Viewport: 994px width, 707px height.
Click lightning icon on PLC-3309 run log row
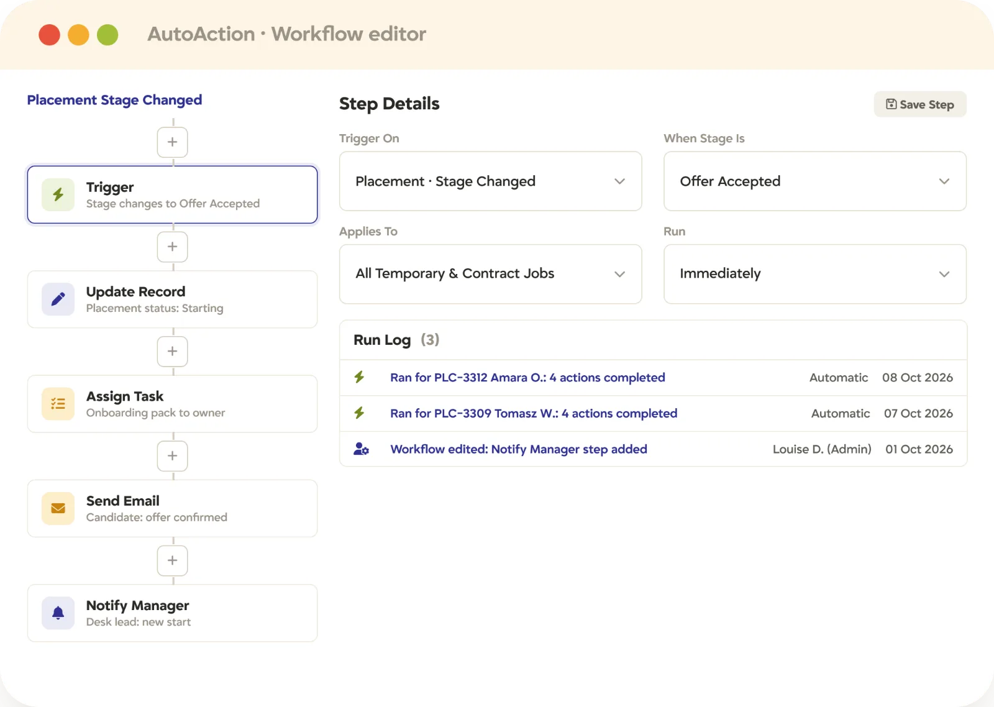click(x=360, y=413)
